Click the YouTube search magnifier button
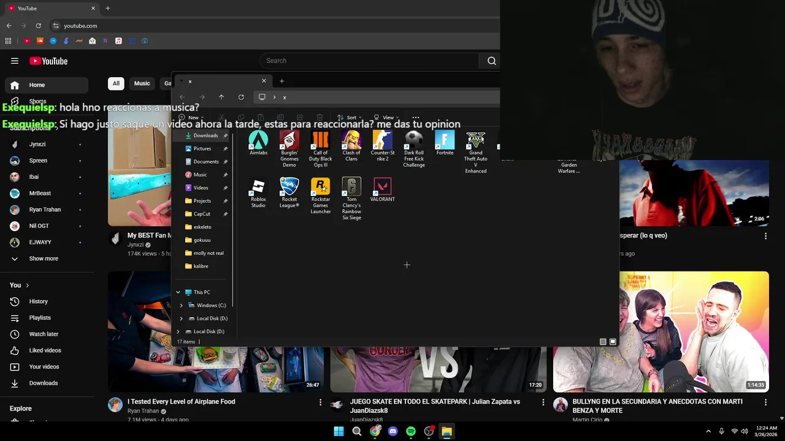This screenshot has height=441, width=785. pyautogui.click(x=491, y=61)
